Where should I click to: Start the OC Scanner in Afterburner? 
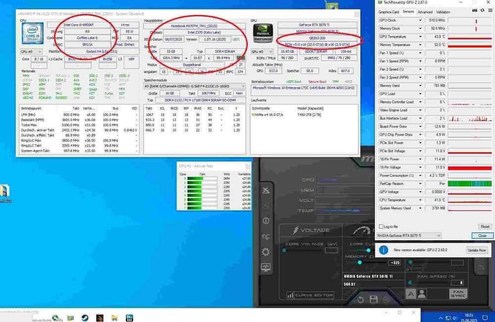tap(266, 236)
